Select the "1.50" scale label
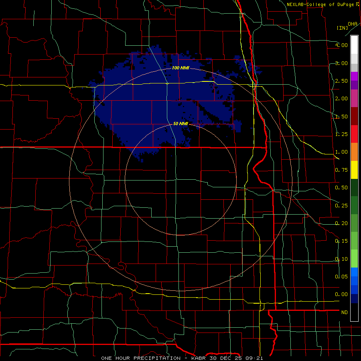This screenshot has height=361, width=361. click(x=341, y=116)
